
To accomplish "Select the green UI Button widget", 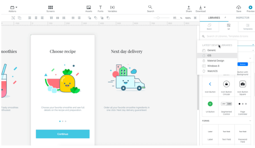I will [210, 106].
